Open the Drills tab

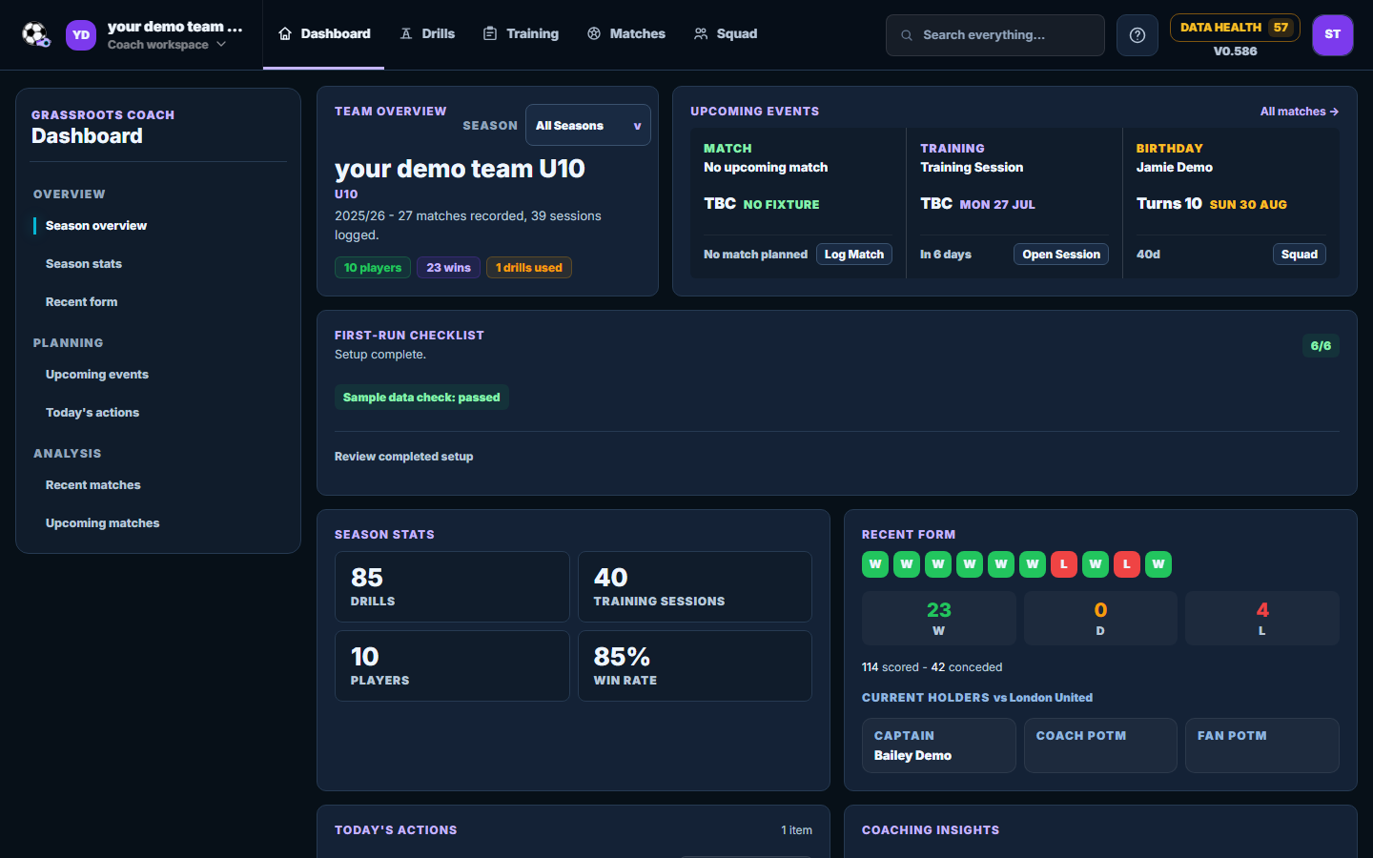point(427,34)
